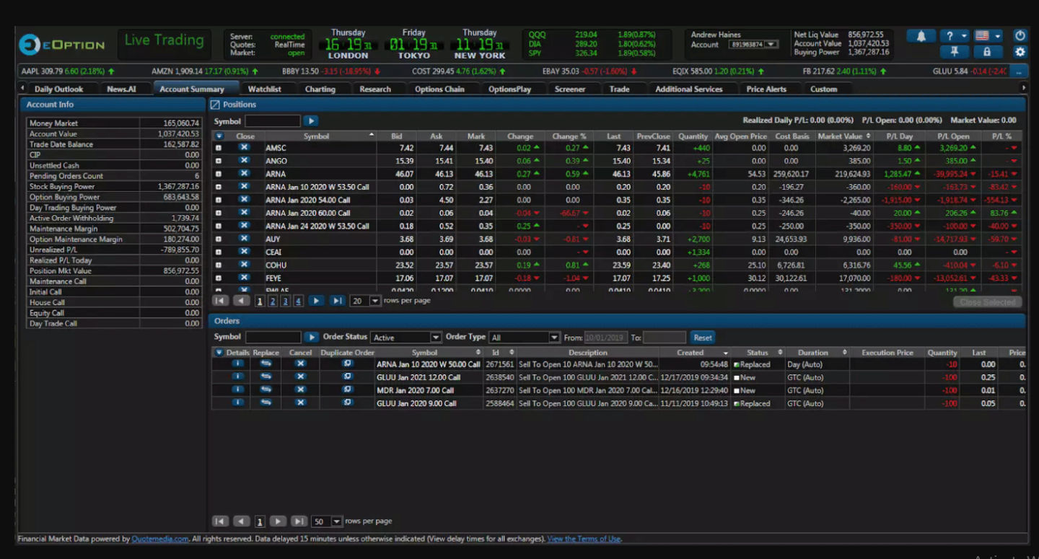
Task: Expand the CEAI position row
Action: pyautogui.click(x=219, y=252)
